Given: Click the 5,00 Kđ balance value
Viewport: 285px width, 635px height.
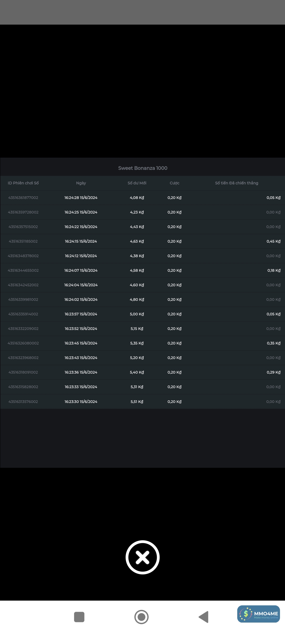Looking at the screenshot, I should coord(137,314).
